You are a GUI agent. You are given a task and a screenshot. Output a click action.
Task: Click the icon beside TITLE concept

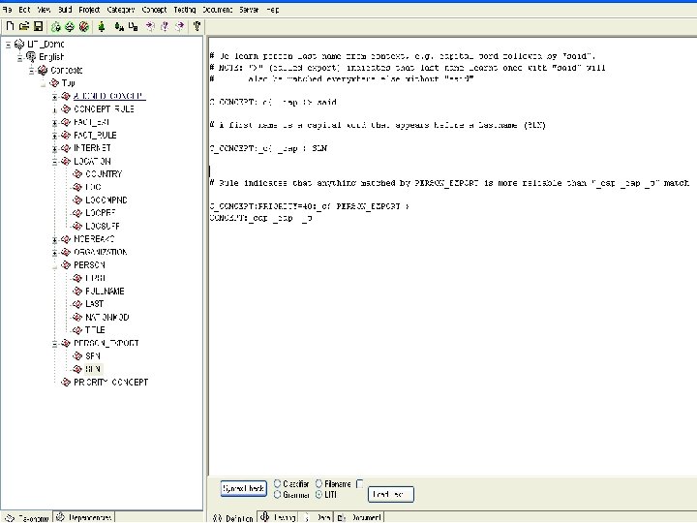[77, 330]
